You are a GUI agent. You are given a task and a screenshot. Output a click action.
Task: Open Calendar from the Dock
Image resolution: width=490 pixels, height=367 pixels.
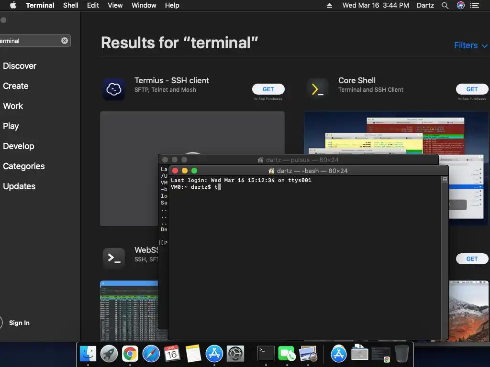pos(172,354)
